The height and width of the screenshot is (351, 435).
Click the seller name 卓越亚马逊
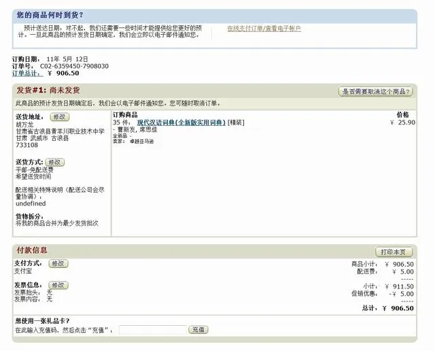pos(142,141)
